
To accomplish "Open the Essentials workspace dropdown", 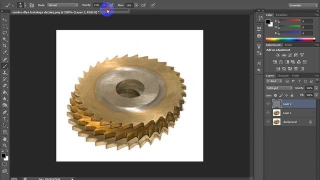I will point(303,5).
